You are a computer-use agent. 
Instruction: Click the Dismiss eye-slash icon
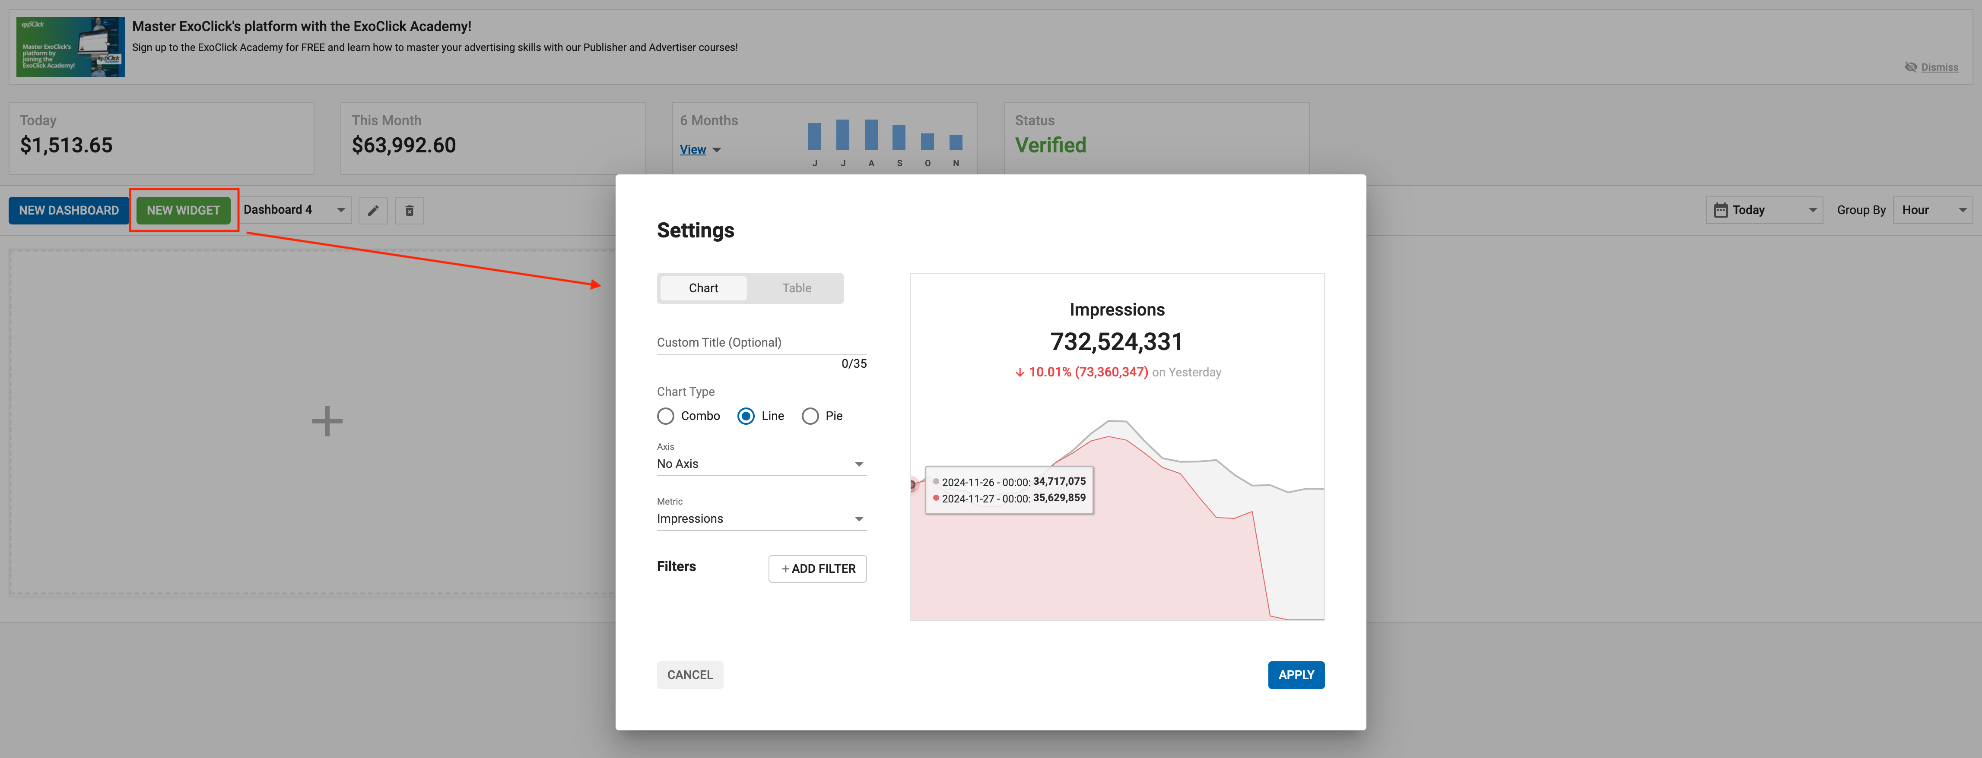coord(1910,67)
